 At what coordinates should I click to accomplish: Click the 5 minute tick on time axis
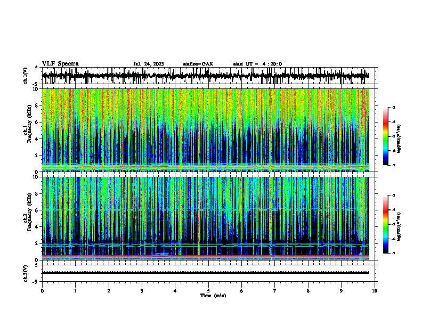(208, 291)
